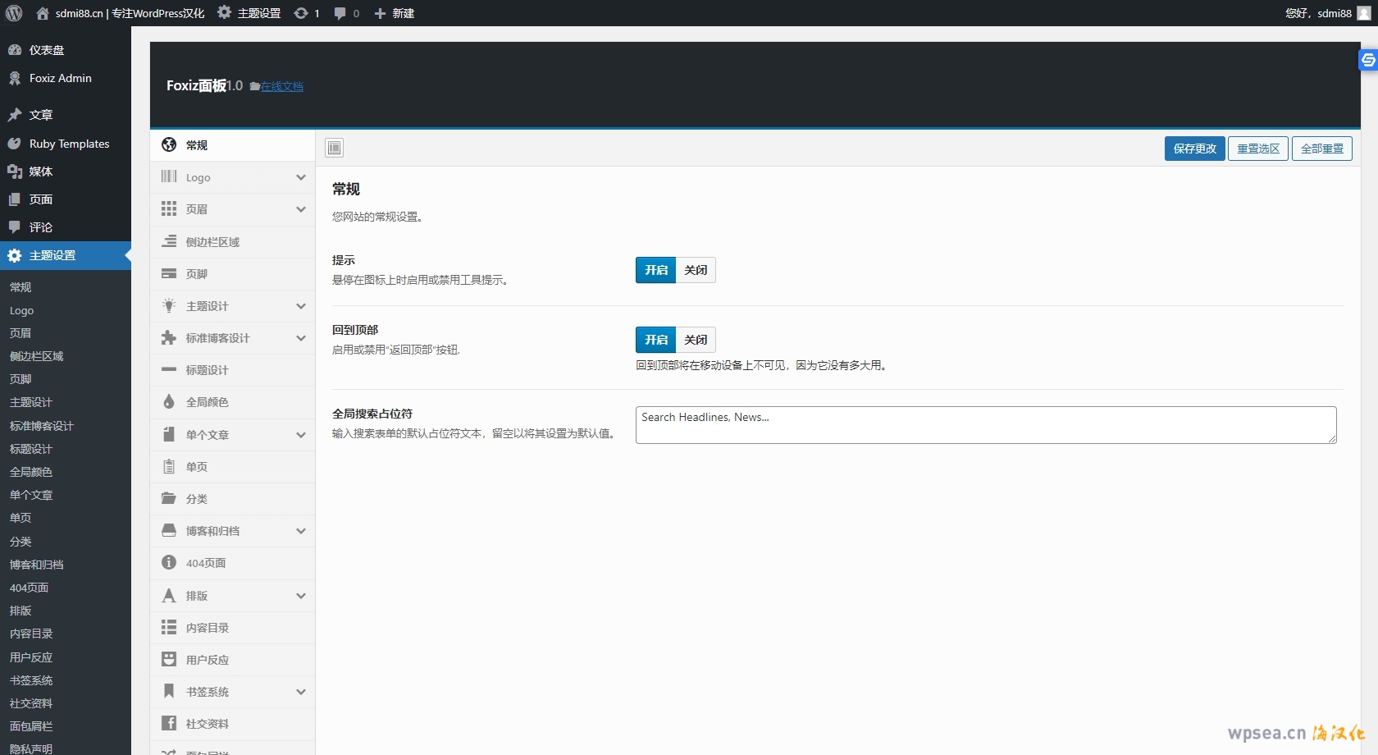Click the footer icon for 页脚
Viewport: 1378px width, 755px height.
[x=169, y=273]
